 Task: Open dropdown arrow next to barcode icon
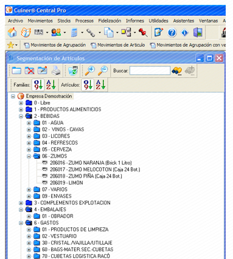(47, 32)
